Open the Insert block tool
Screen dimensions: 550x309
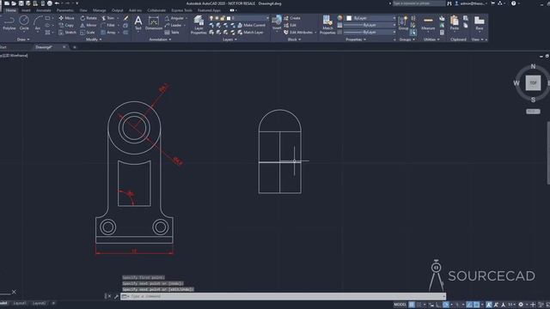click(277, 23)
